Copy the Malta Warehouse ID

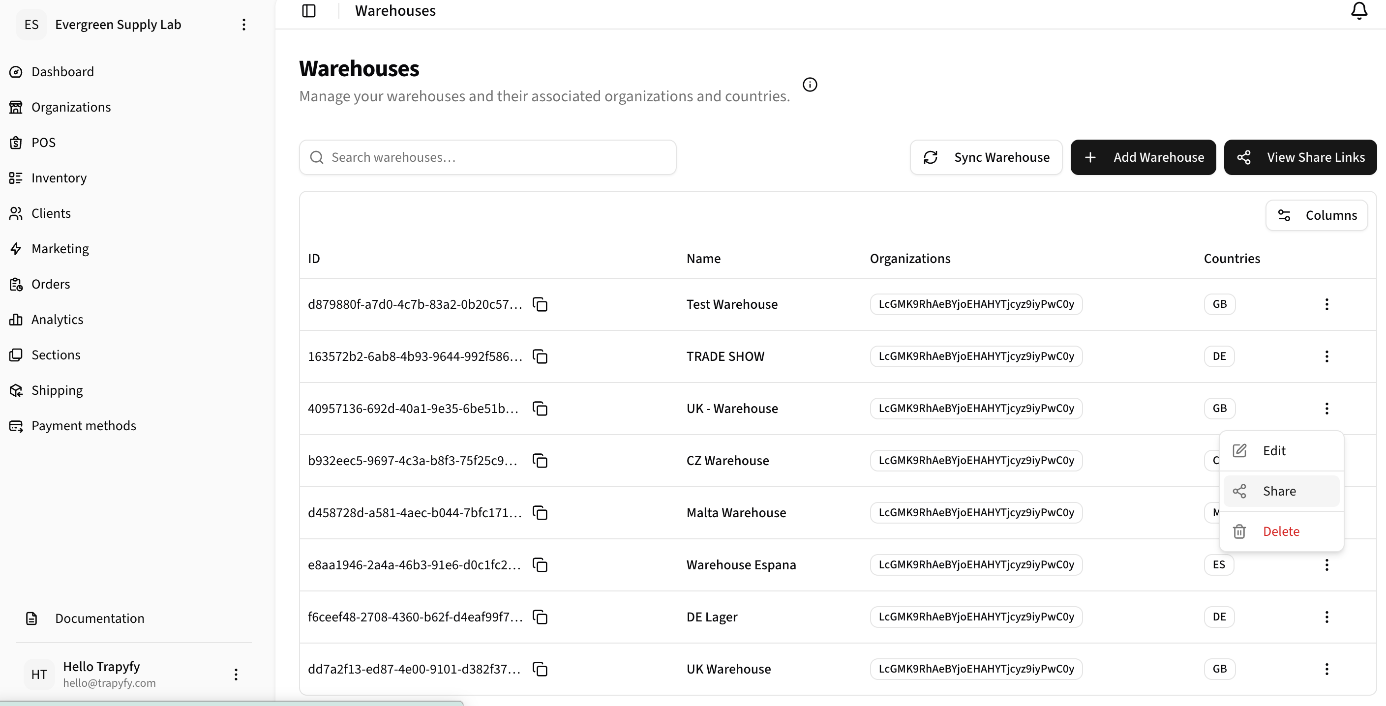540,513
